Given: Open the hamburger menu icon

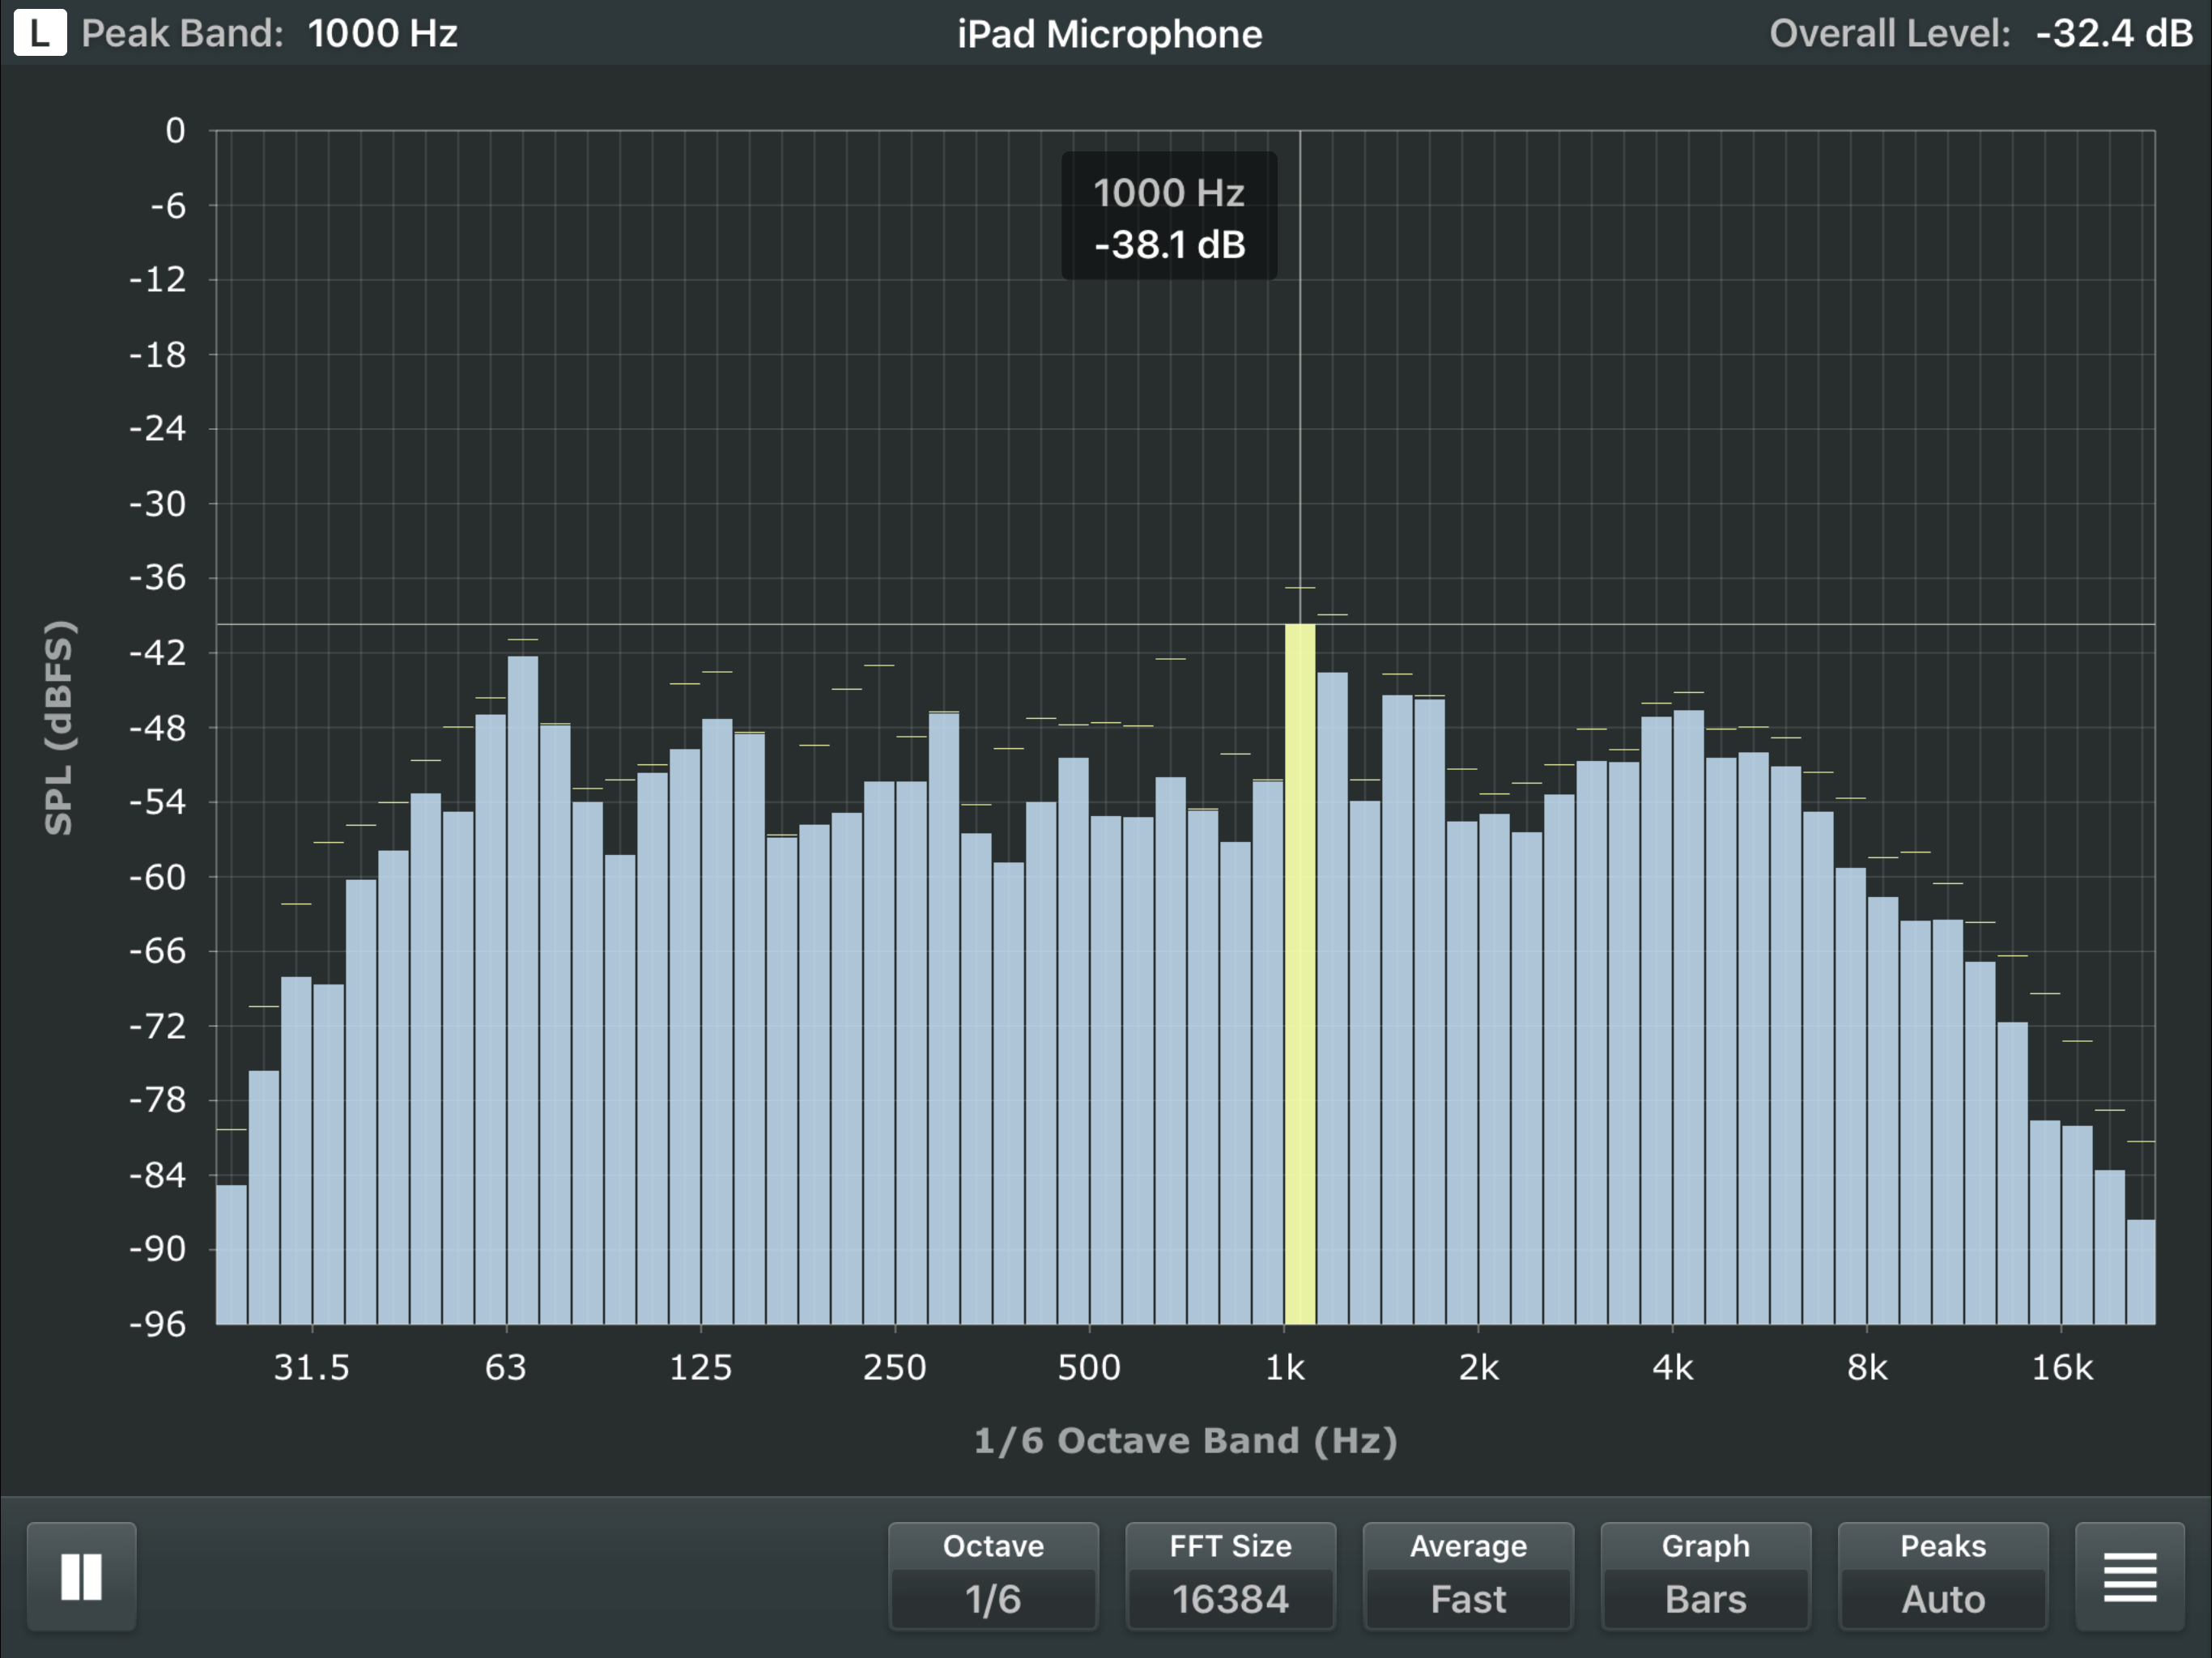Looking at the screenshot, I should click(2129, 1577).
